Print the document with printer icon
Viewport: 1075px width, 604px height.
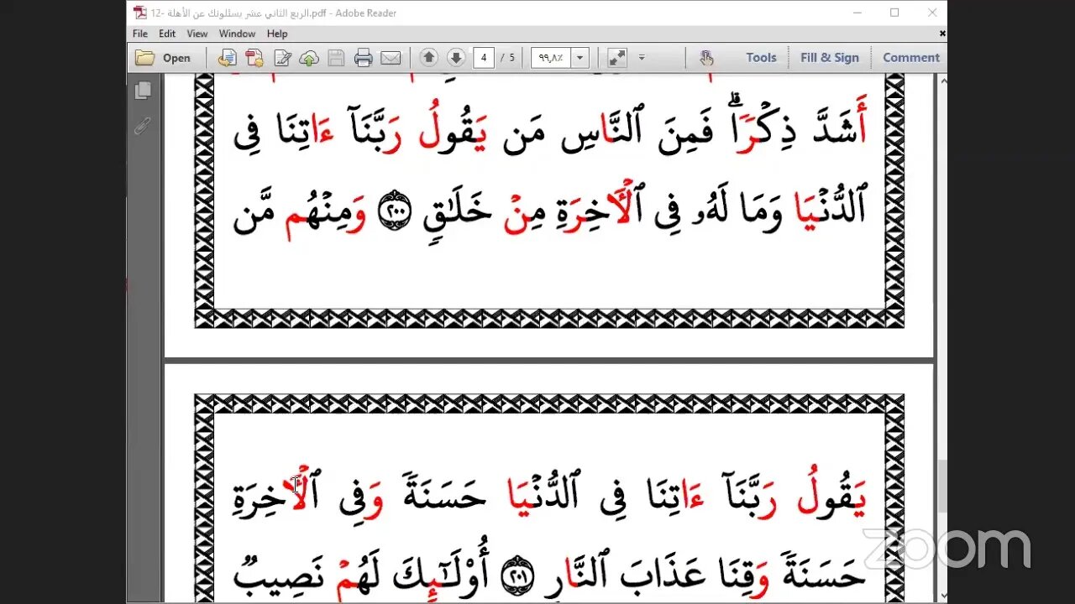pos(363,58)
